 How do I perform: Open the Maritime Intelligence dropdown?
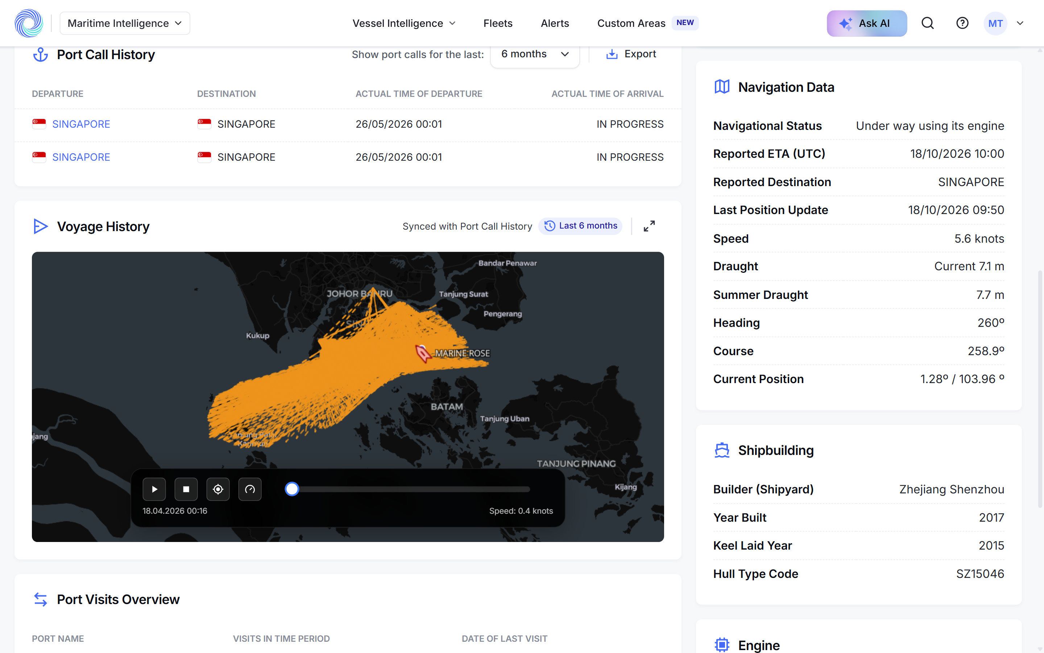pos(125,23)
